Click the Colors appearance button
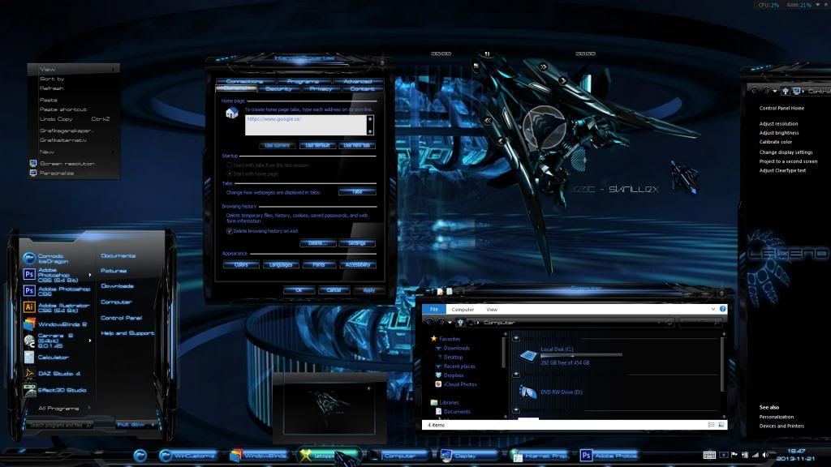The image size is (831, 467). click(241, 264)
